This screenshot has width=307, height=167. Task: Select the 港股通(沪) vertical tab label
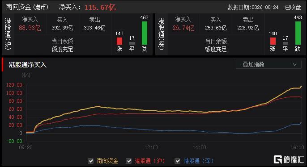8,34
